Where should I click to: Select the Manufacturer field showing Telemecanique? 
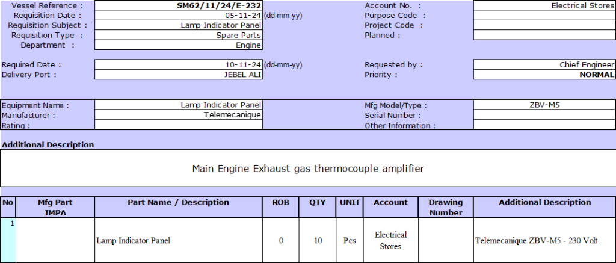[x=179, y=114]
